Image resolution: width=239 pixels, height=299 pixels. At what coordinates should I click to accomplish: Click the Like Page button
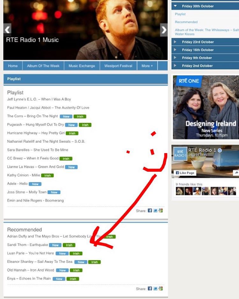(185, 173)
